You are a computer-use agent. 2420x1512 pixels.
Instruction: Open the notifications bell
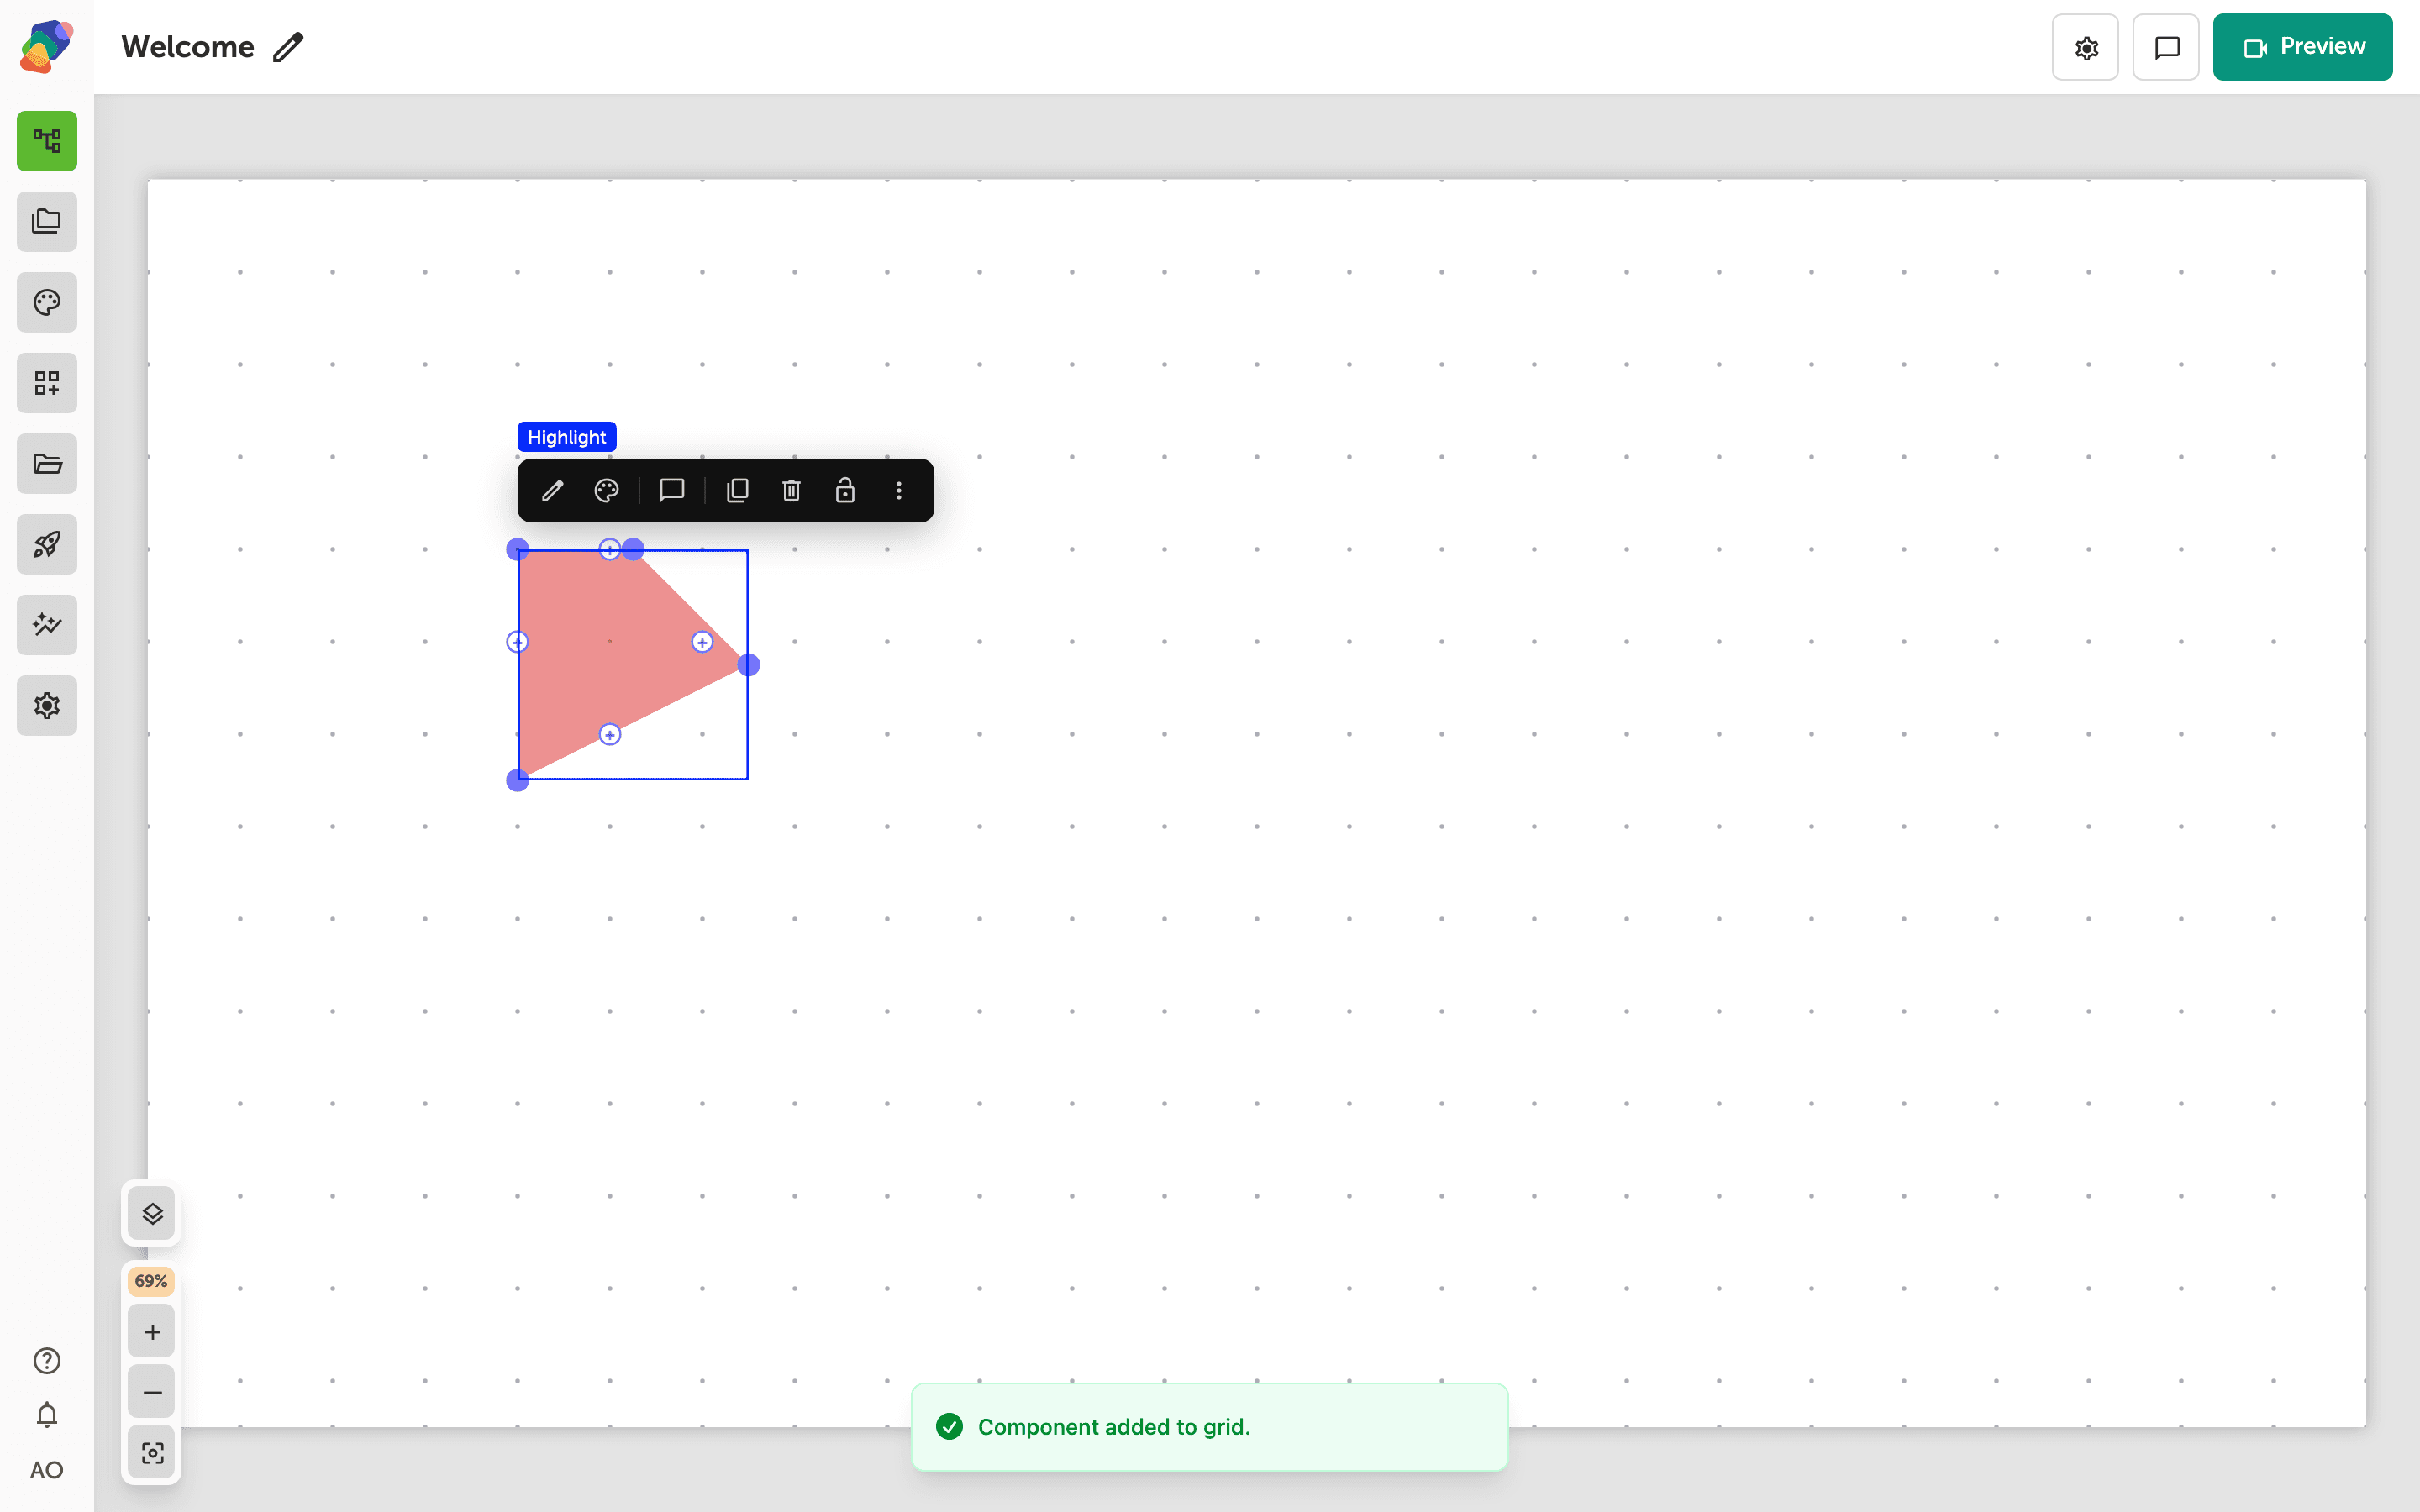(x=47, y=1415)
